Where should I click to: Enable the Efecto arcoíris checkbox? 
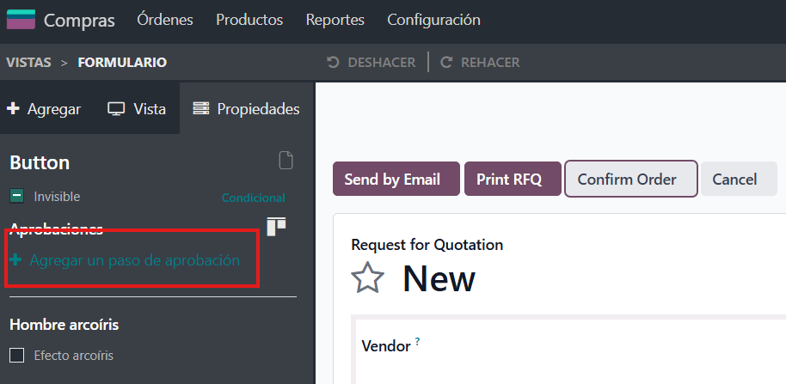[x=16, y=355]
